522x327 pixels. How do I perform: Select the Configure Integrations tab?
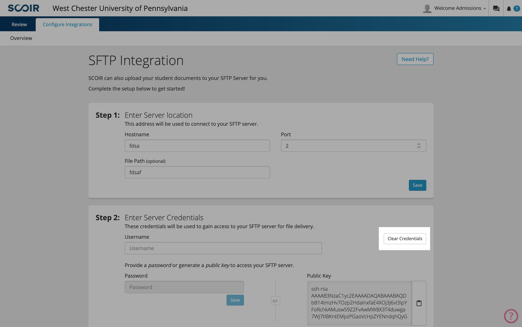tap(68, 24)
